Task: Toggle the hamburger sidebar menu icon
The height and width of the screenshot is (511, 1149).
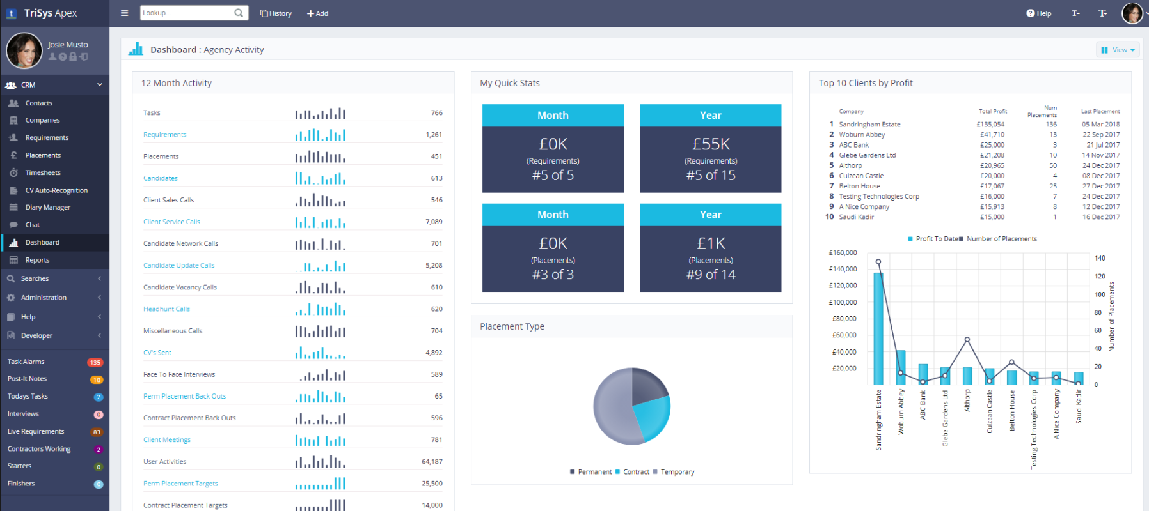Action: 125,13
